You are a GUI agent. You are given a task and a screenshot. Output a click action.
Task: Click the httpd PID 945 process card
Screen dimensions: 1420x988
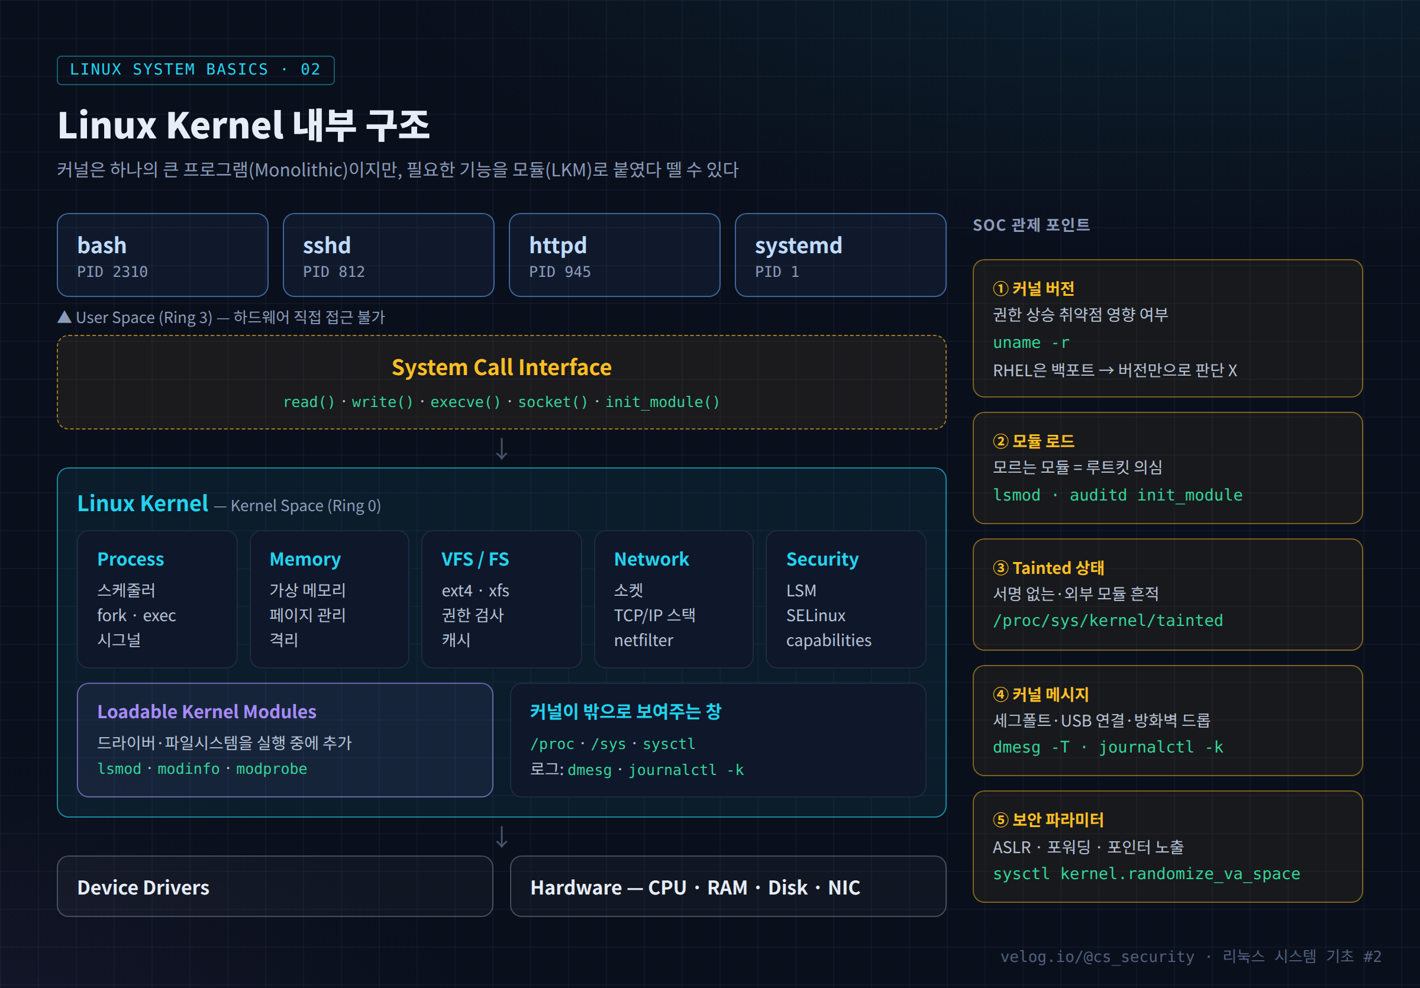point(614,256)
